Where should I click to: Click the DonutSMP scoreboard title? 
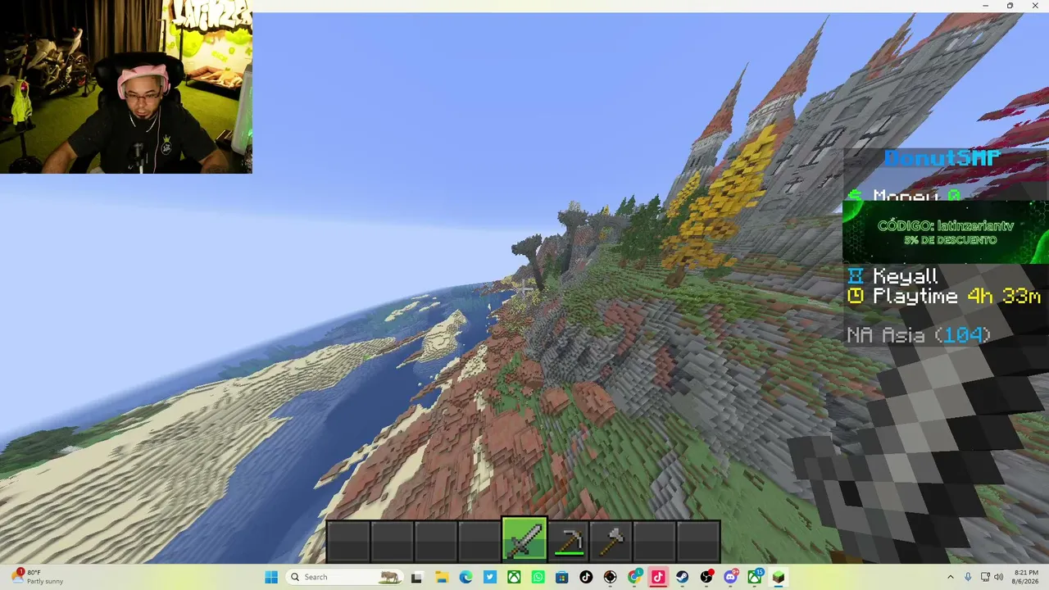click(942, 158)
